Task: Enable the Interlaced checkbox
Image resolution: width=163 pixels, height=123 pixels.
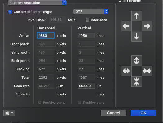Action: point(87,20)
